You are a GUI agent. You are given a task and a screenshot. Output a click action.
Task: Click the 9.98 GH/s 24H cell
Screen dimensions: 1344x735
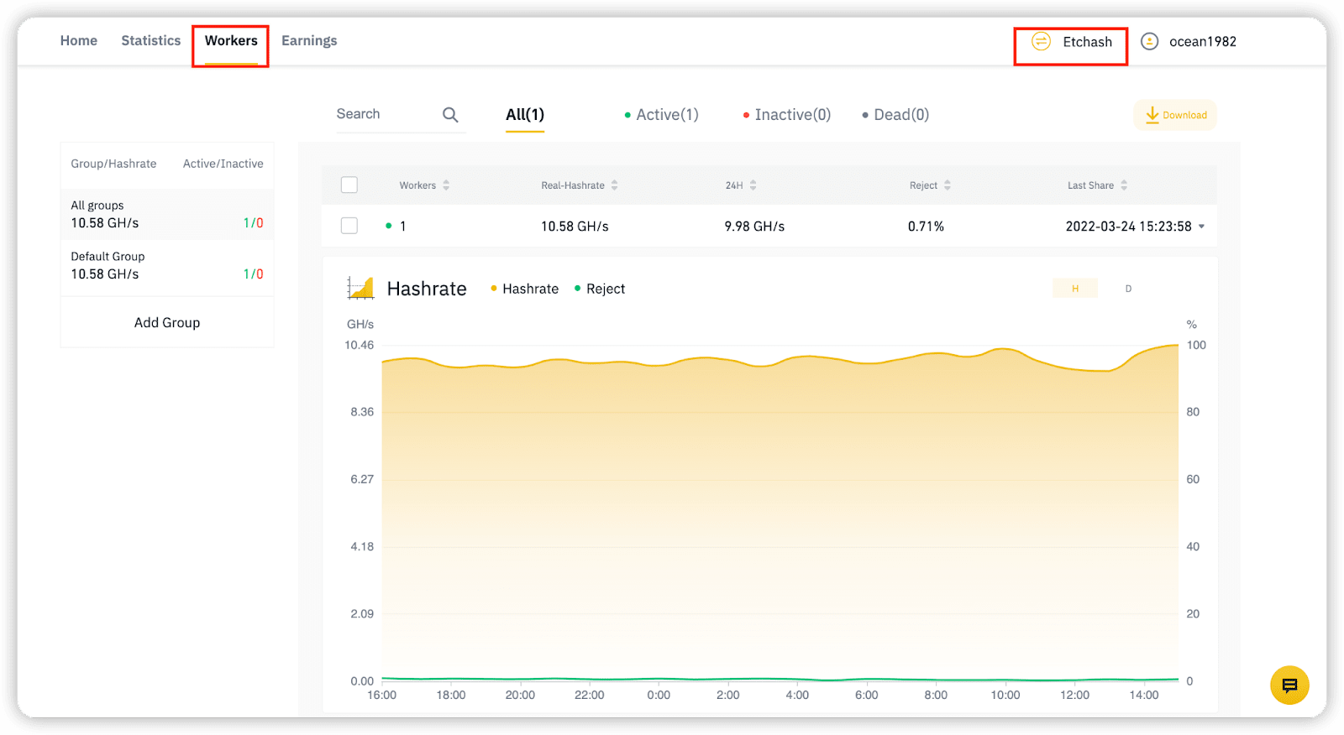(754, 227)
